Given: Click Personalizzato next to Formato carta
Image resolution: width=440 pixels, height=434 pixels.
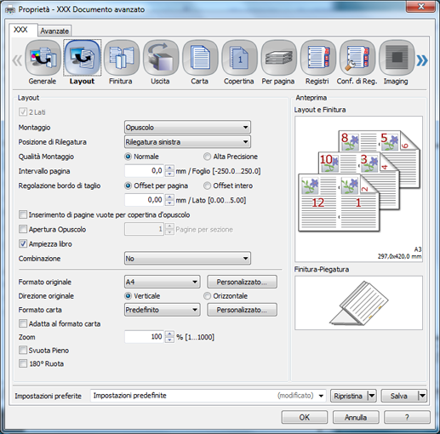Looking at the screenshot, I should (242, 310).
